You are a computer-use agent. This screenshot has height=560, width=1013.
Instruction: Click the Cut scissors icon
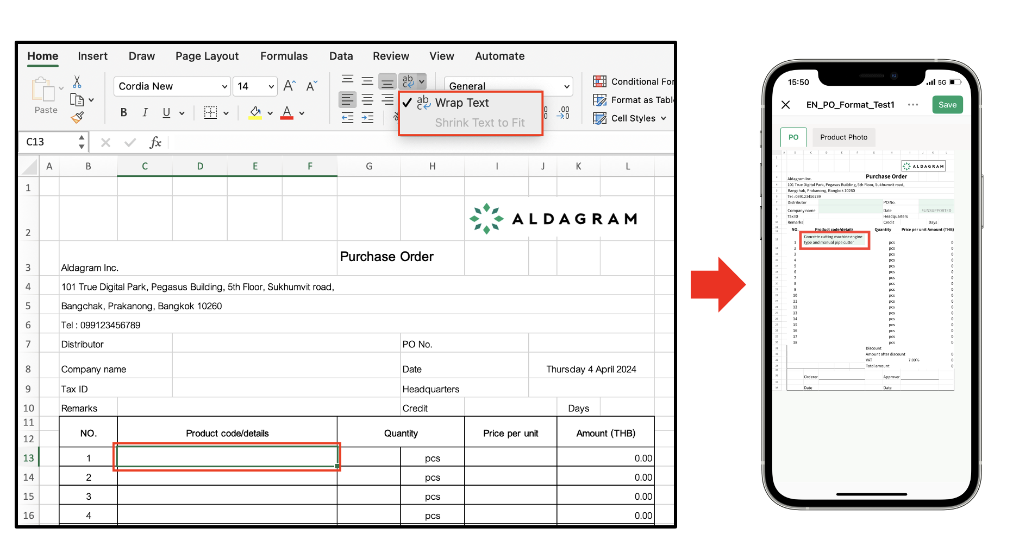[x=77, y=82]
